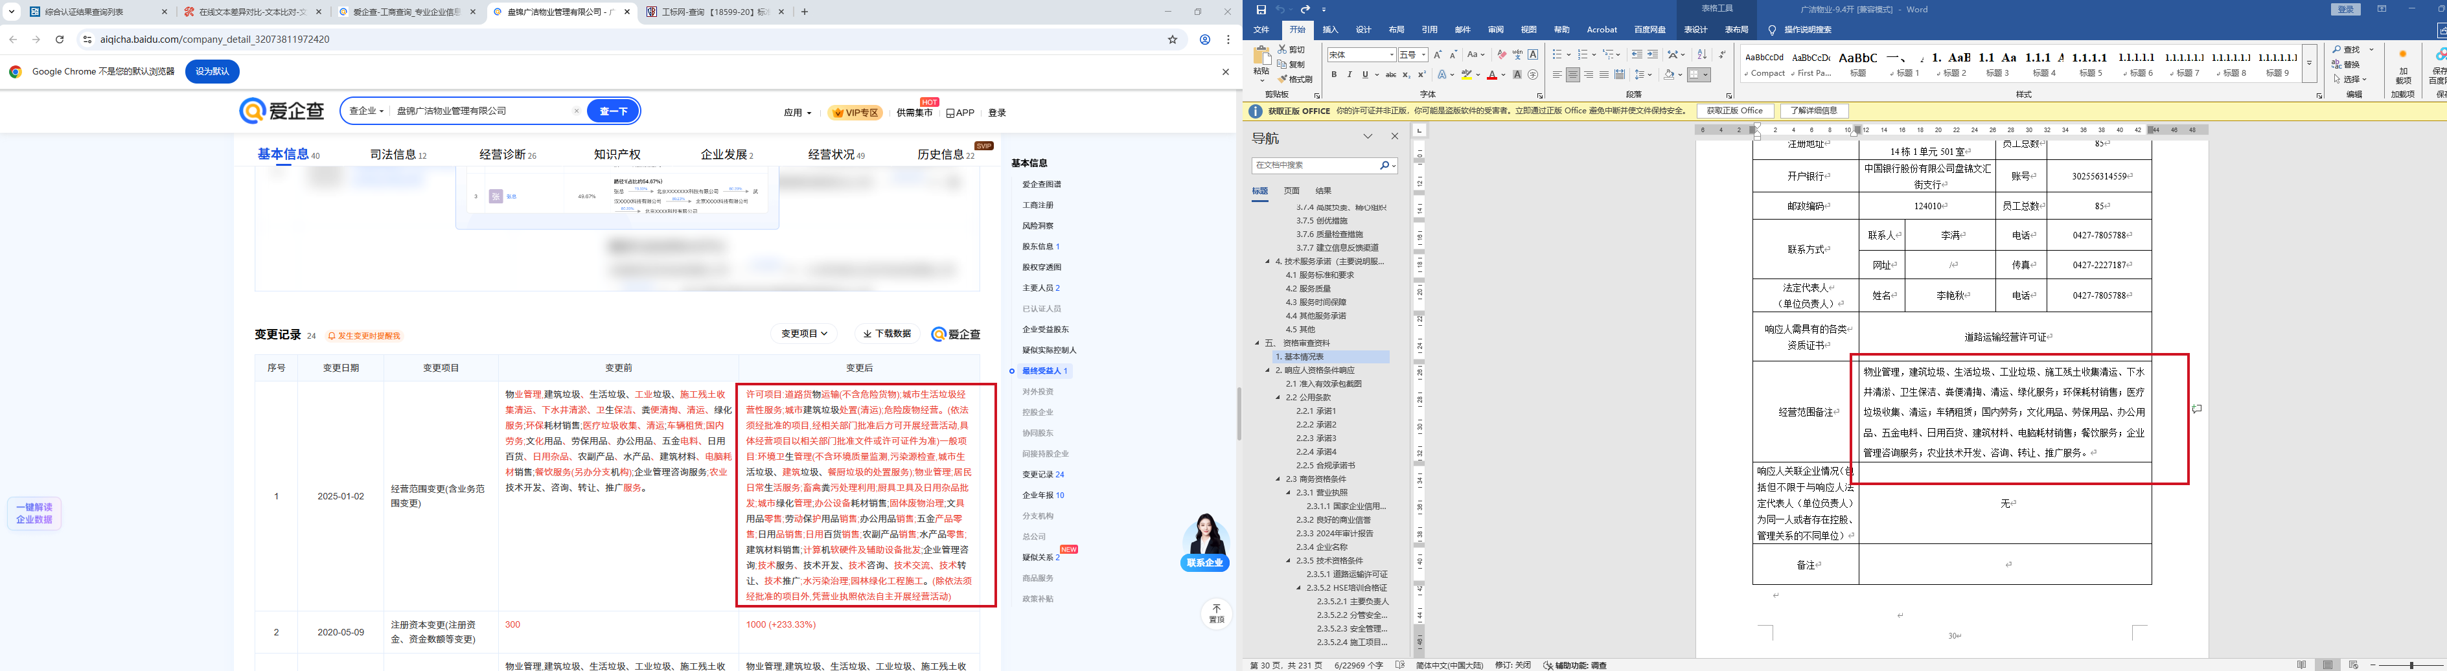Open the 查找 find dropdown arrow

pos(2372,49)
